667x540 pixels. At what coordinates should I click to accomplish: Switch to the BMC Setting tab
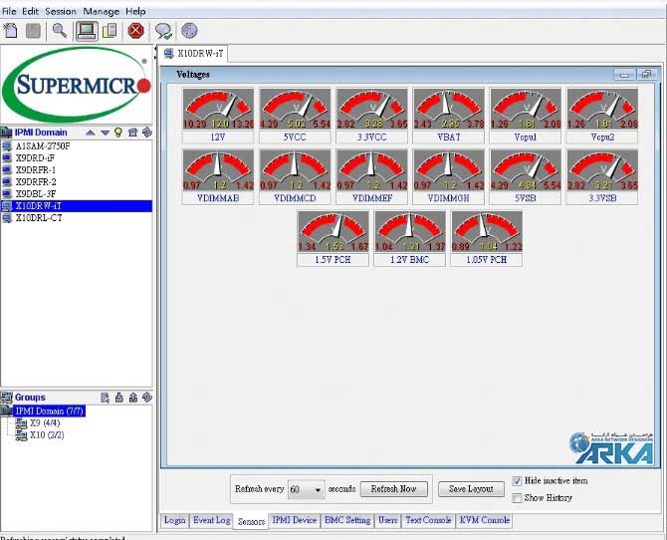click(347, 520)
